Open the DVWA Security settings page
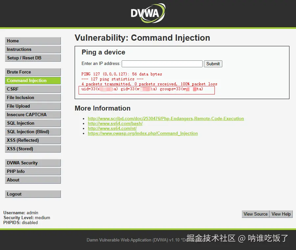 click(x=33, y=163)
